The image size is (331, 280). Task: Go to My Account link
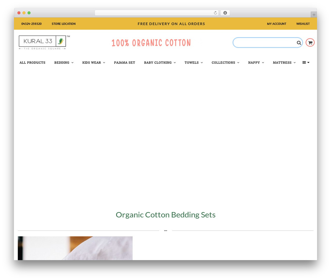pyautogui.click(x=276, y=24)
